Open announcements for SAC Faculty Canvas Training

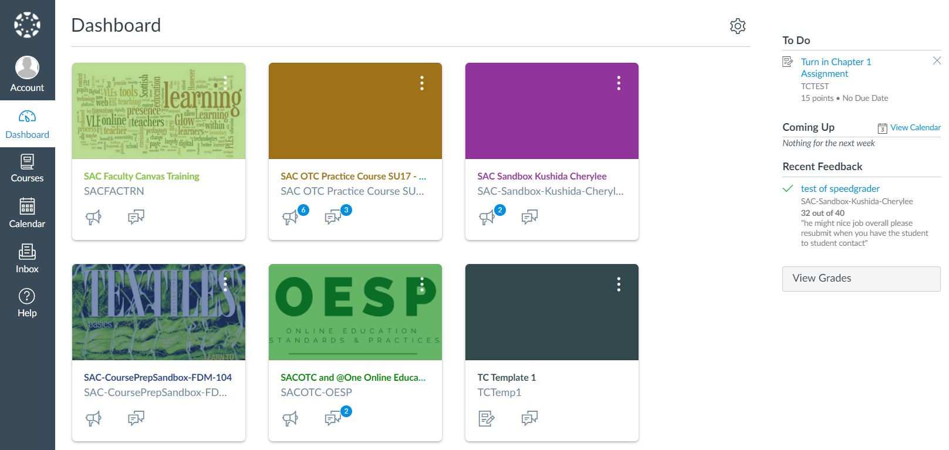(x=93, y=218)
